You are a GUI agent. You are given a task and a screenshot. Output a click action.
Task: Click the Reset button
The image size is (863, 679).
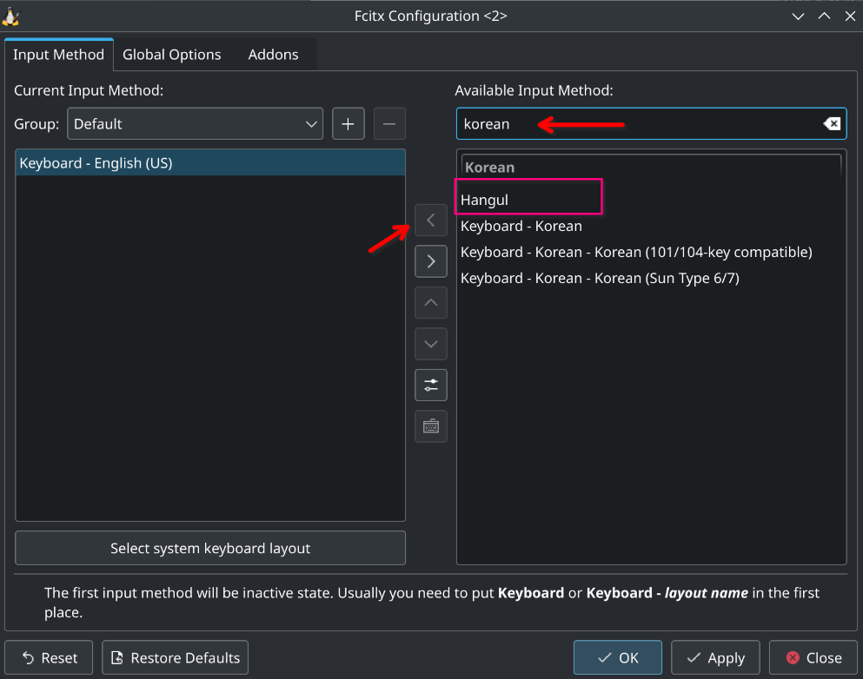click(49, 657)
